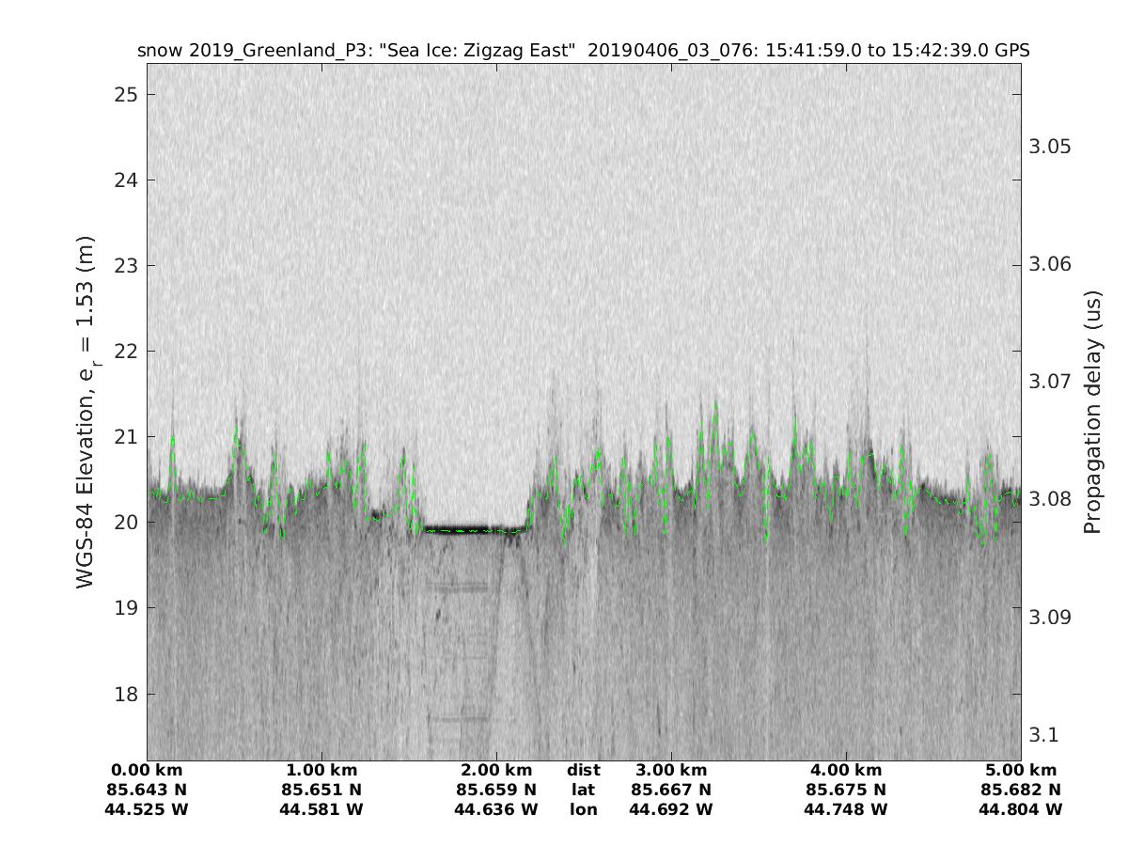The height and width of the screenshot is (846, 1128).
Task: Click the 3.07 propagation delay tick label
Action: pos(1050,382)
